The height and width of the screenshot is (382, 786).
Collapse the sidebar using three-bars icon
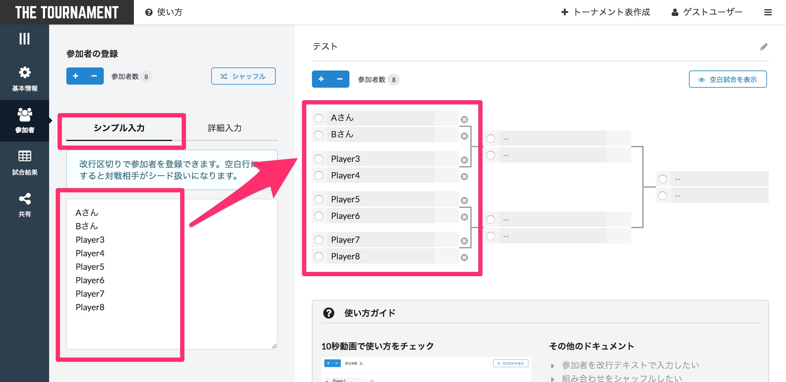(x=25, y=39)
